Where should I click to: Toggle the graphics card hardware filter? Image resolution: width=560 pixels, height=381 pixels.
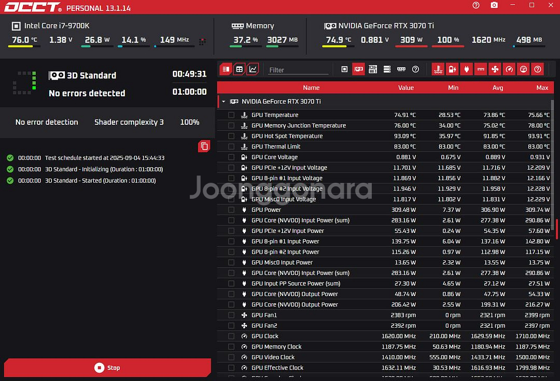coord(359,69)
